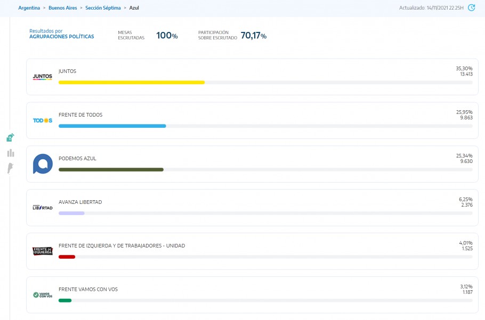Click the yellow JUNTOS progress bar
Viewport: 485px width, 320px height.
tap(132, 83)
